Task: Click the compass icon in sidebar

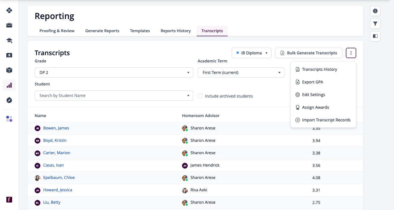Action: point(9,100)
